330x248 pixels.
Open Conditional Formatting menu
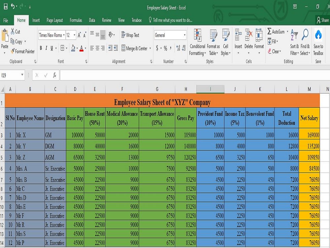click(197, 42)
